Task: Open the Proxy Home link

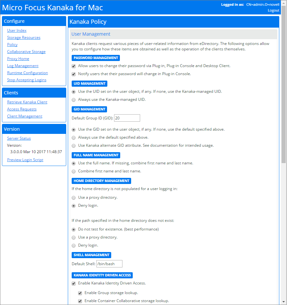Action: click(x=18, y=58)
